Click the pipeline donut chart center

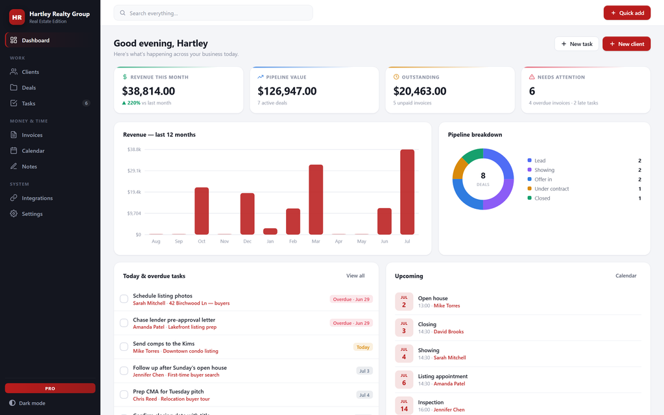point(482,179)
